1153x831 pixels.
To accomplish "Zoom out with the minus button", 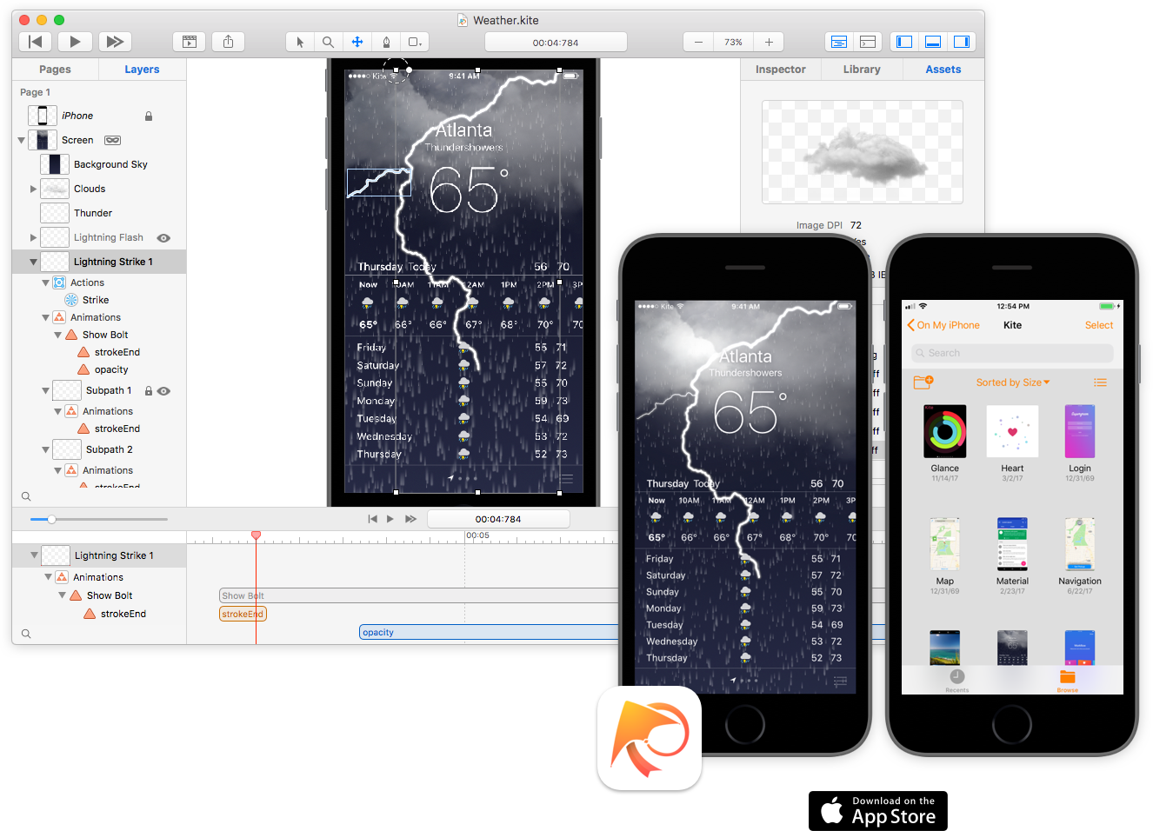I will [698, 42].
